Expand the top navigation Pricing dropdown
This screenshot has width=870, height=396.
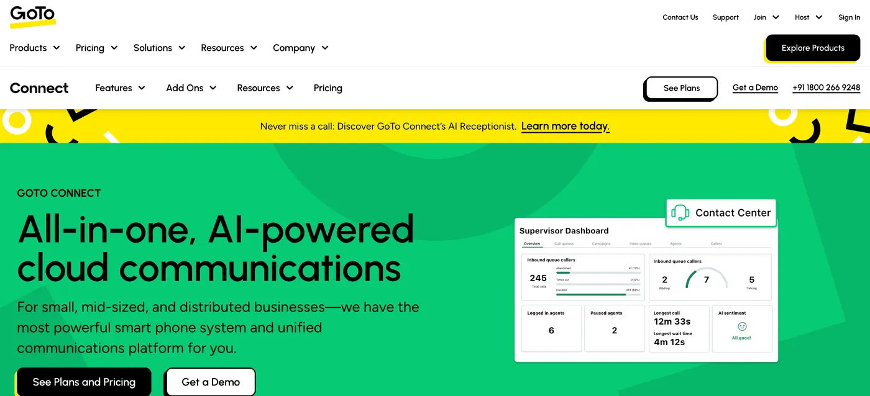96,48
